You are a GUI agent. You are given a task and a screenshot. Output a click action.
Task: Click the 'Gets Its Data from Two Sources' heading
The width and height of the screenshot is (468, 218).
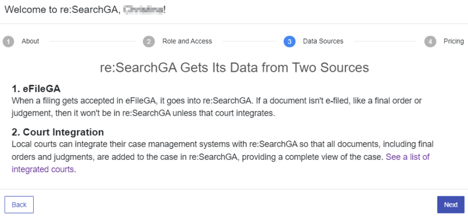234,67
